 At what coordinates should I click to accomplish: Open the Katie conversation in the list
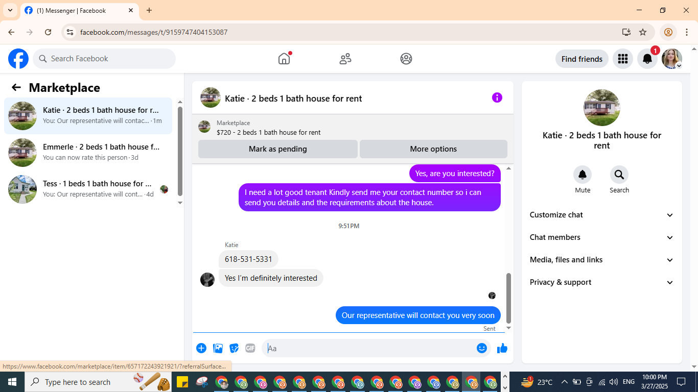[88, 116]
